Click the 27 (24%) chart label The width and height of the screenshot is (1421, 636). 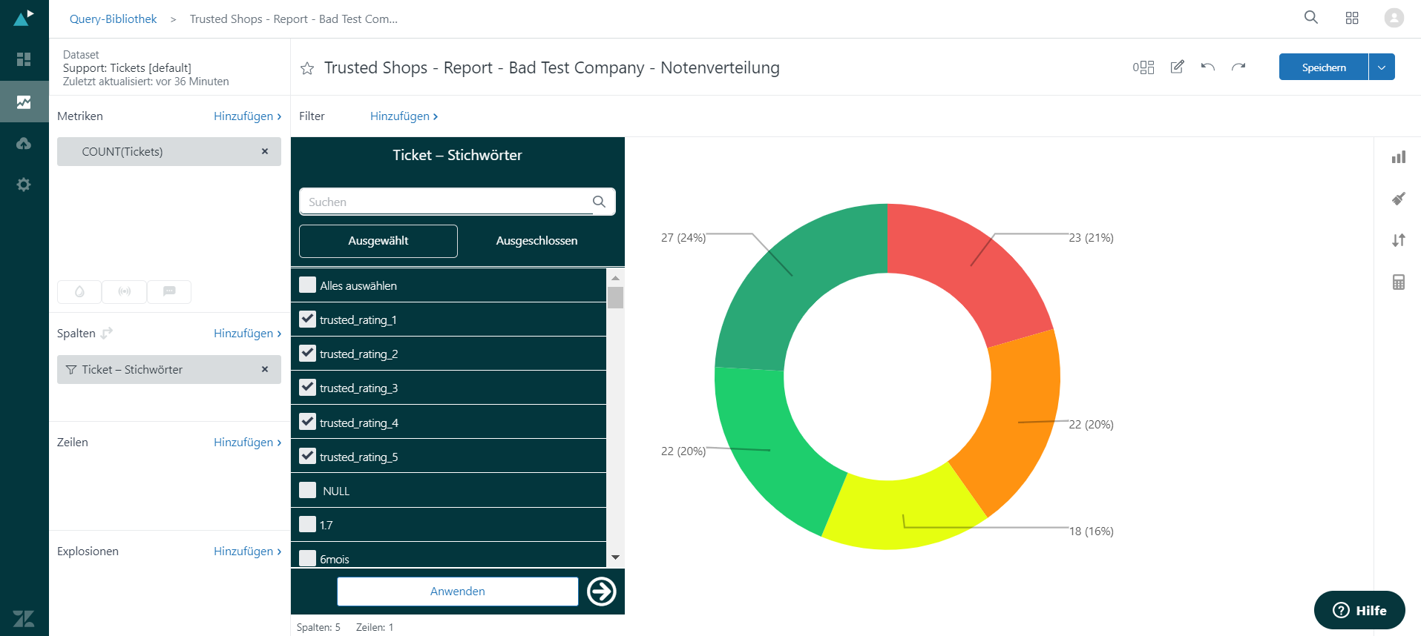(x=683, y=238)
